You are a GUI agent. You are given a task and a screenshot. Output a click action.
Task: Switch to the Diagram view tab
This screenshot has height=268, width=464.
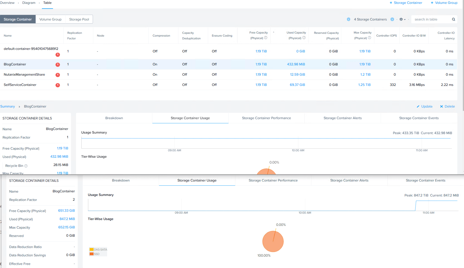29,3
